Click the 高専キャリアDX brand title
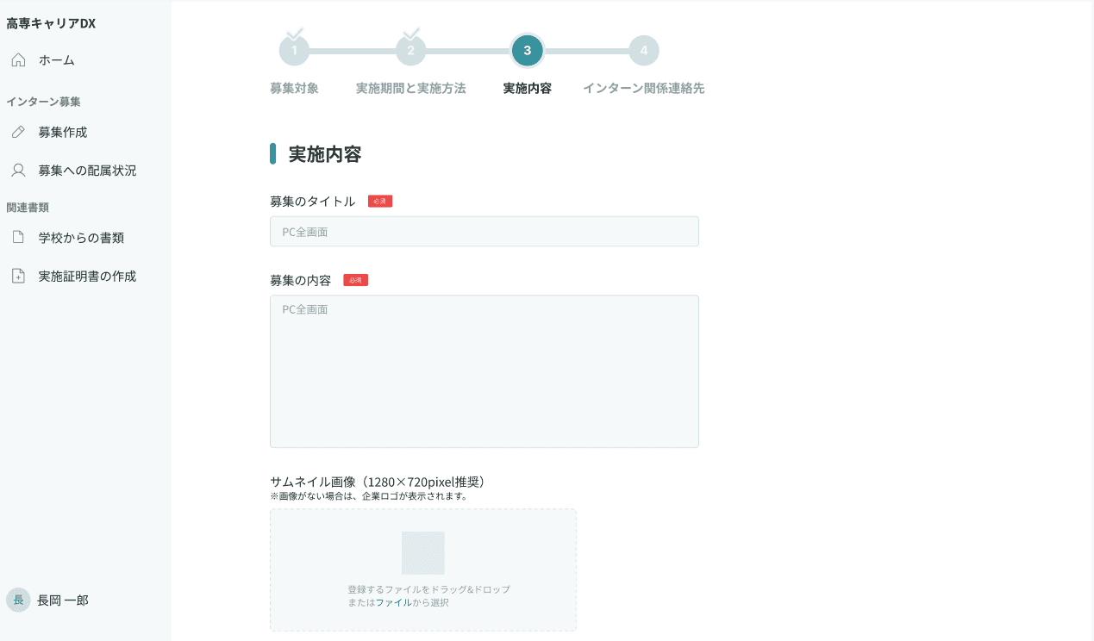1094x641 pixels. point(50,23)
